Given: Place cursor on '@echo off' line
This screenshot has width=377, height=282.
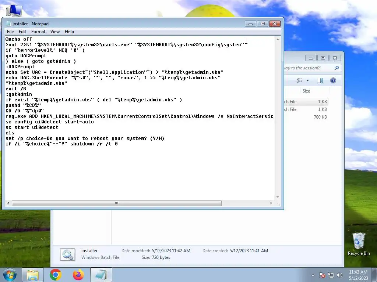Looking at the screenshot, I should click(19, 39).
